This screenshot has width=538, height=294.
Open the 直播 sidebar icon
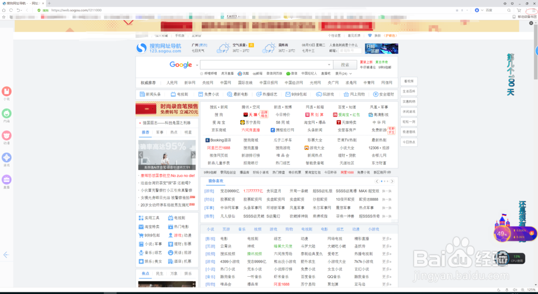coord(6,180)
